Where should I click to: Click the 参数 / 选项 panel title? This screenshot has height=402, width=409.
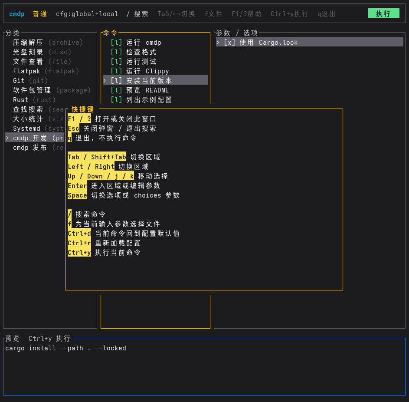point(237,33)
